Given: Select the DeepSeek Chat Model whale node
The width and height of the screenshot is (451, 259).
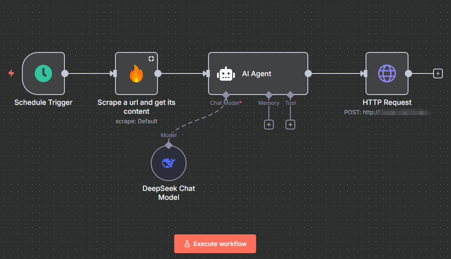Looking at the screenshot, I should [x=168, y=163].
